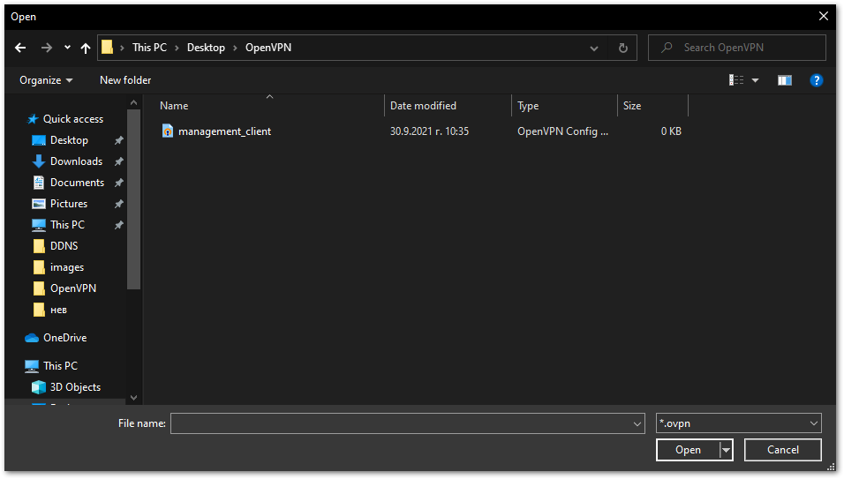The width and height of the screenshot is (844, 479).
Task: Click the Downloads blue arrow icon
Action: [x=38, y=161]
